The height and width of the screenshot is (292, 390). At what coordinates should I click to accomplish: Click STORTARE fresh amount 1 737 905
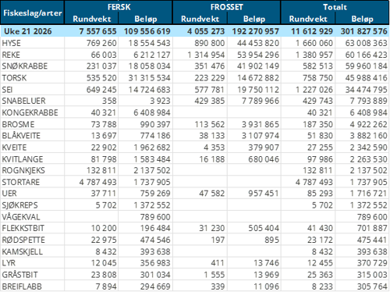coord(152,182)
